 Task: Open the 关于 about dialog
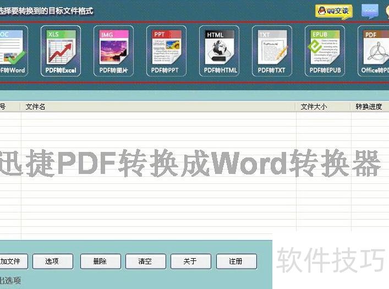(190, 261)
